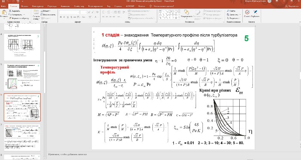The height and width of the screenshot is (160, 301).
Task: Open the Файл menu
Action: (3, 6)
